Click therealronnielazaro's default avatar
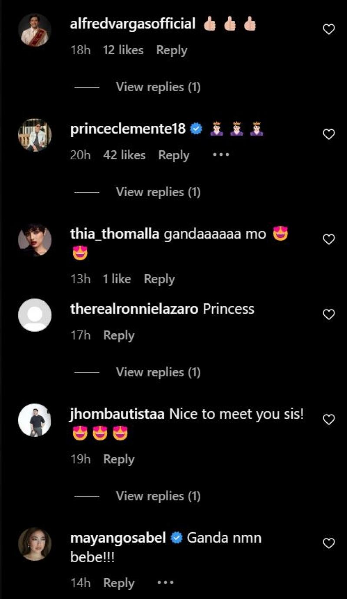 35,315
